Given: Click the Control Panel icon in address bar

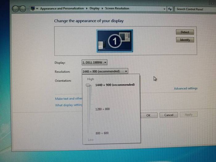Looking at the screenshot, I should (x=33, y=9).
